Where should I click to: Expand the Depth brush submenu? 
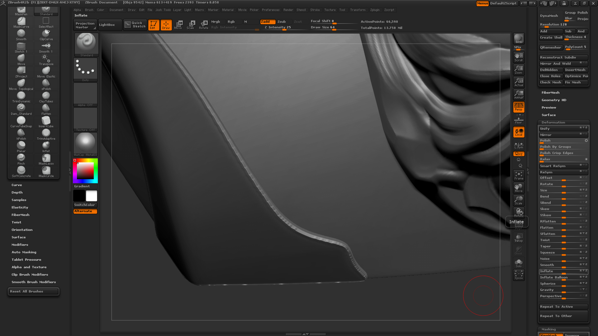(x=17, y=193)
